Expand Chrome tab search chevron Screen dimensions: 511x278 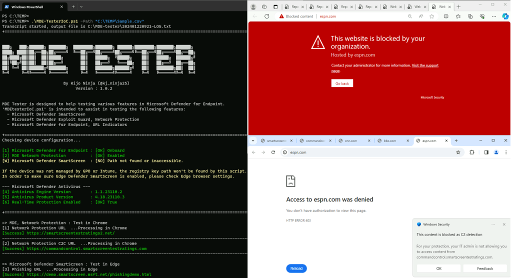coord(253,141)
